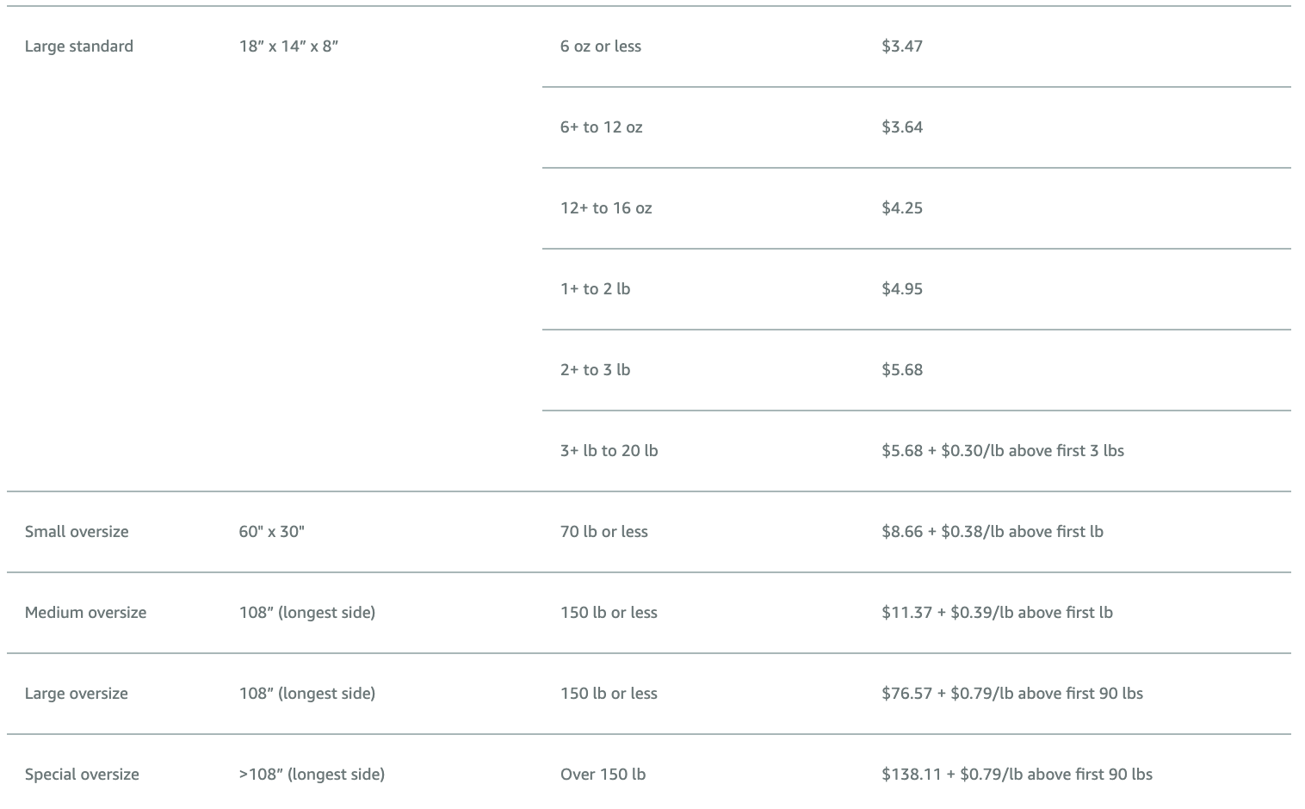Click the Medium oversize tier label
The height and width of the screenshot is (809, 1305).
[x=86, y=613]
